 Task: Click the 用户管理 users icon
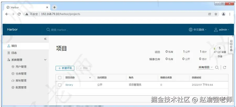[13, 66]
